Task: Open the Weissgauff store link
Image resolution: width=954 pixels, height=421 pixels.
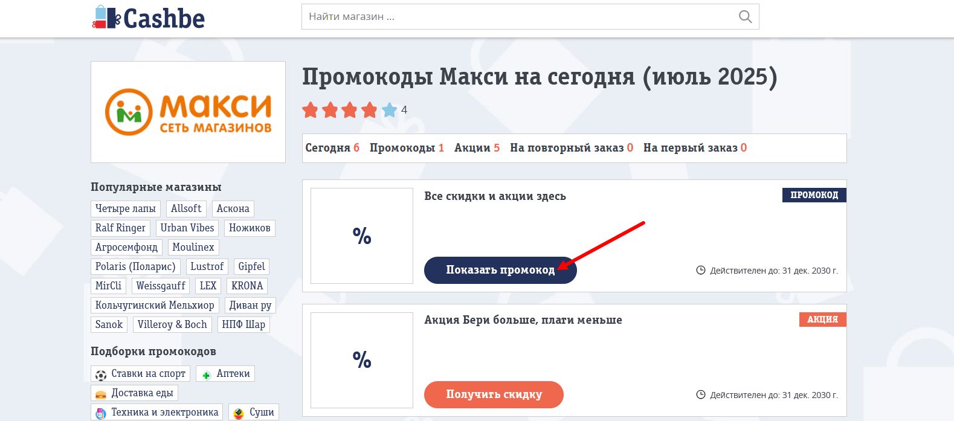Action: point(161,286)
